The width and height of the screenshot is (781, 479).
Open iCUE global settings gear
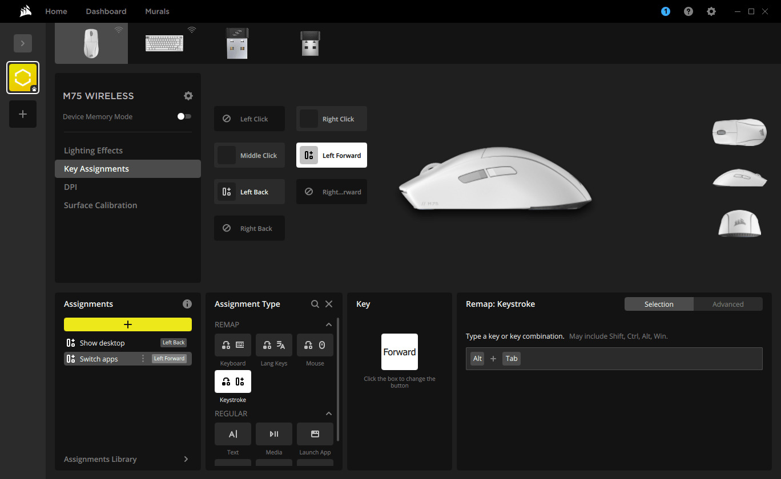pyautogui.click(x=711, y=11)
